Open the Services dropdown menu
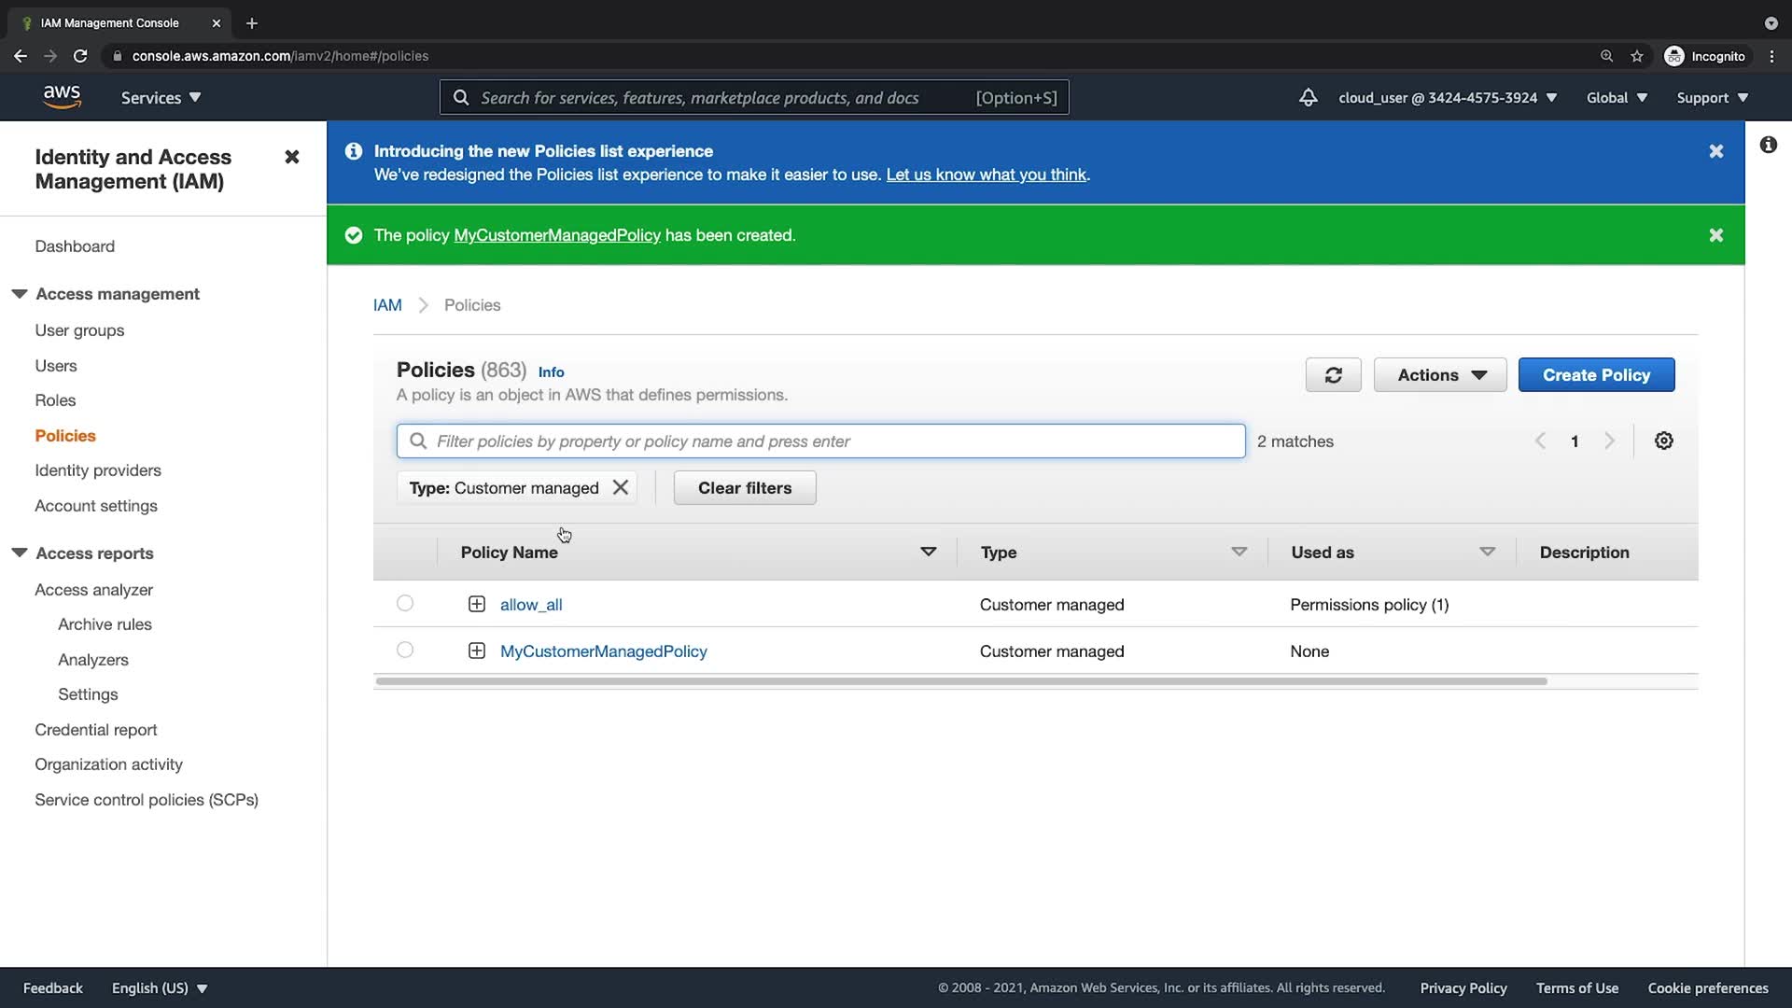The image size is (1792, 1008). pyautogui.click(x=161, y=97)
